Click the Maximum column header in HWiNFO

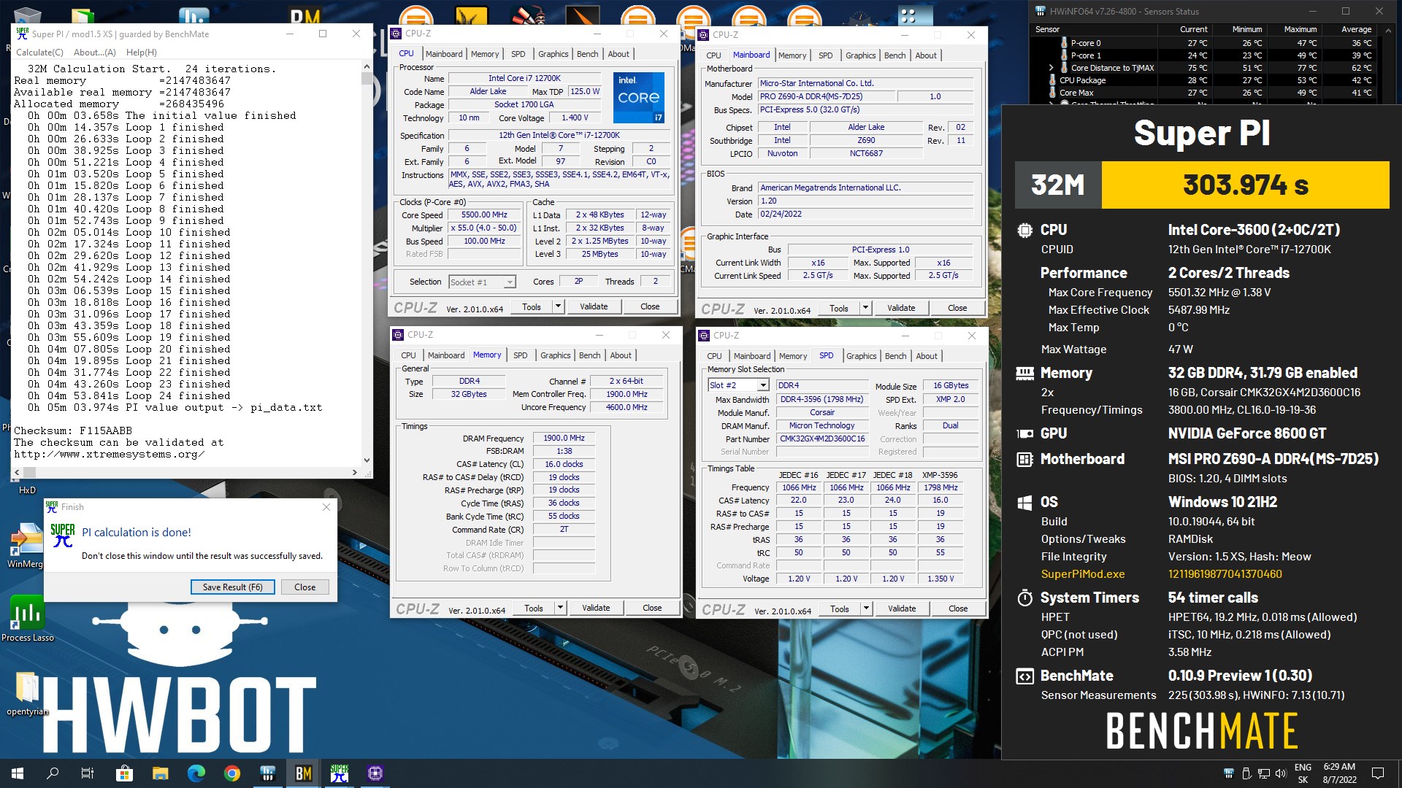tap(1300, 29)
